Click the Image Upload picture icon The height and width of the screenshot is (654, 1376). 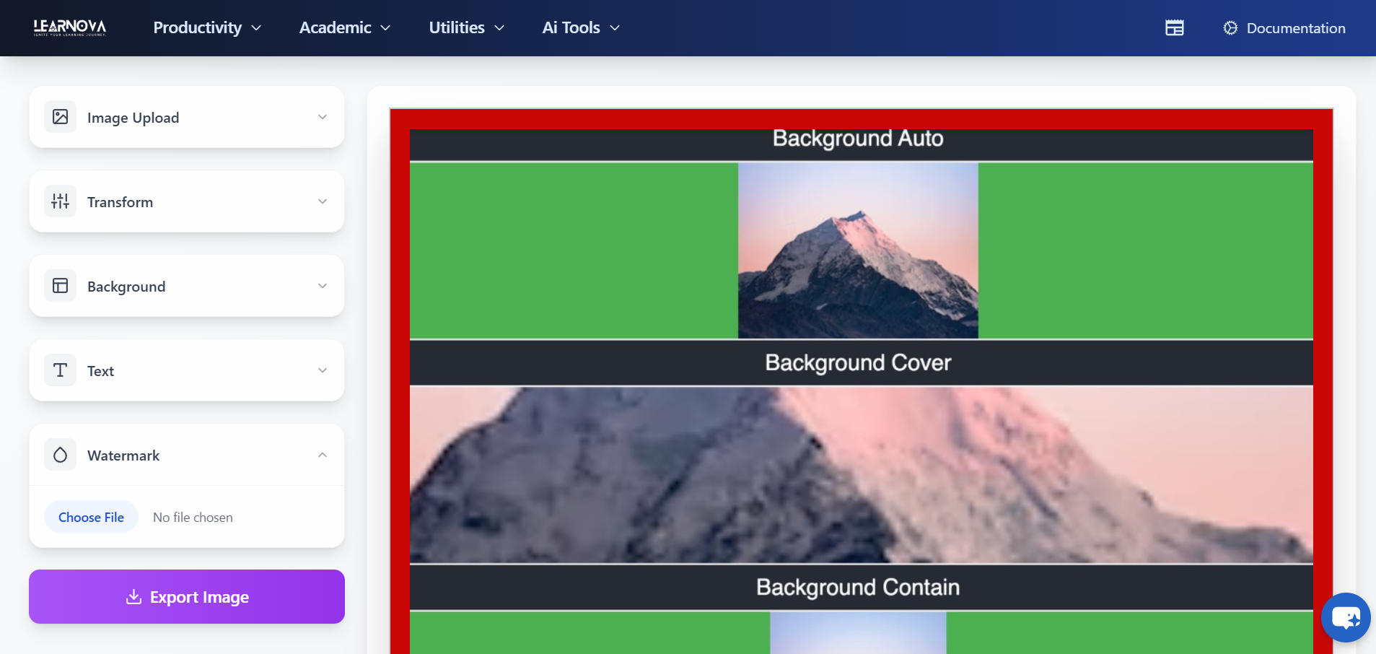[x=61, y=116]
